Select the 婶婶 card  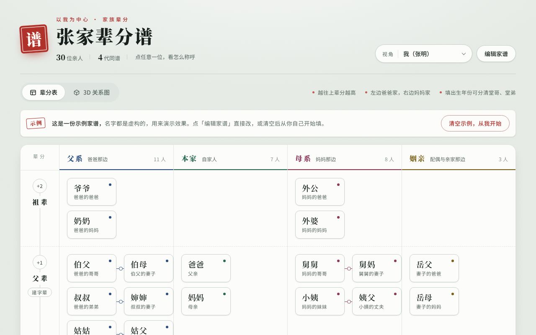tap(149, 301)
